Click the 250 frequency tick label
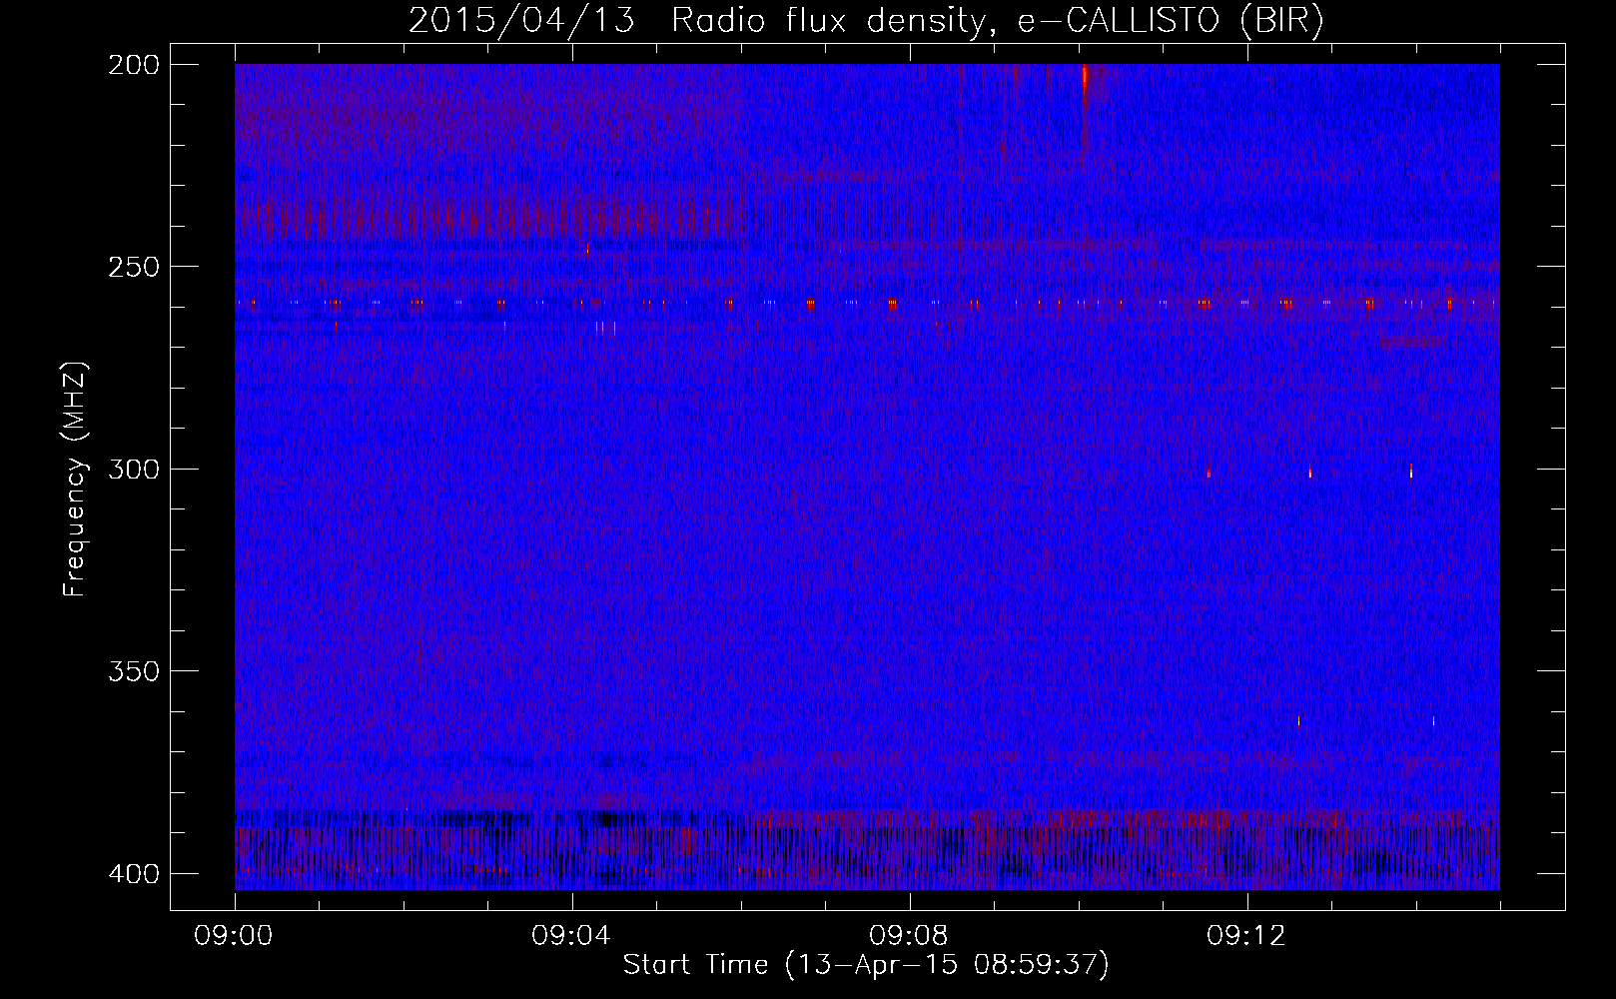 click(x=134, y=267)
